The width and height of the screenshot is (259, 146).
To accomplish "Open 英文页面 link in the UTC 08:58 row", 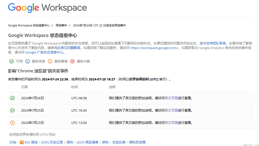I will (x=171, y=98).
